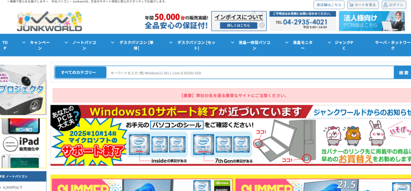Screen dimensions: 411x191
Task: Expand chevron between TOP and キャンペーン
Action: [24, 42]
